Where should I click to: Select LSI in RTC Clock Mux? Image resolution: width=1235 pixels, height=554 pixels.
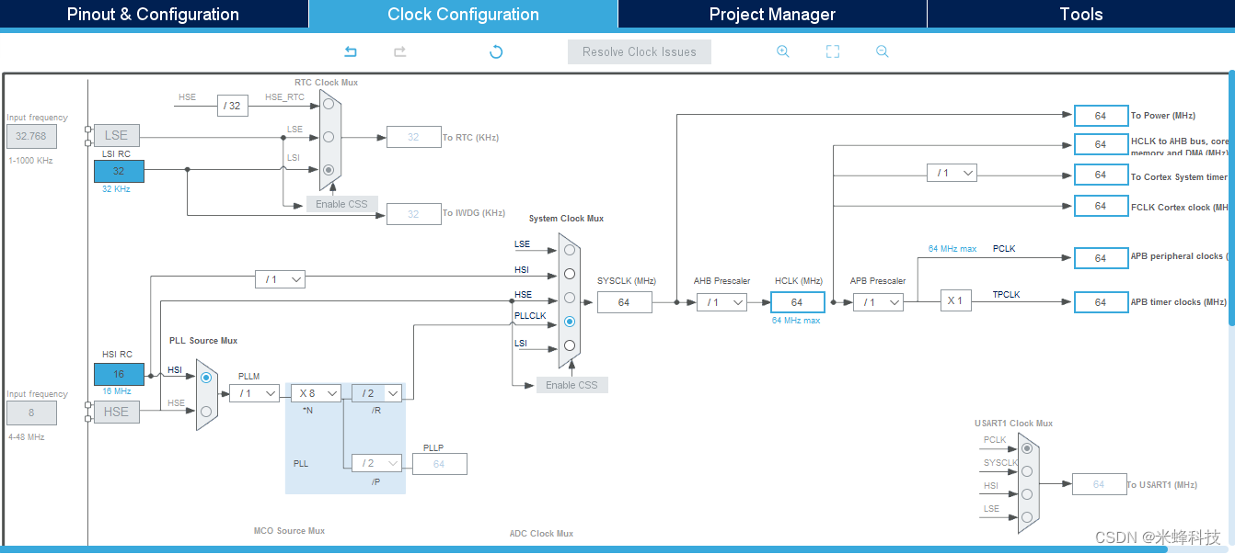coord(329,170)
